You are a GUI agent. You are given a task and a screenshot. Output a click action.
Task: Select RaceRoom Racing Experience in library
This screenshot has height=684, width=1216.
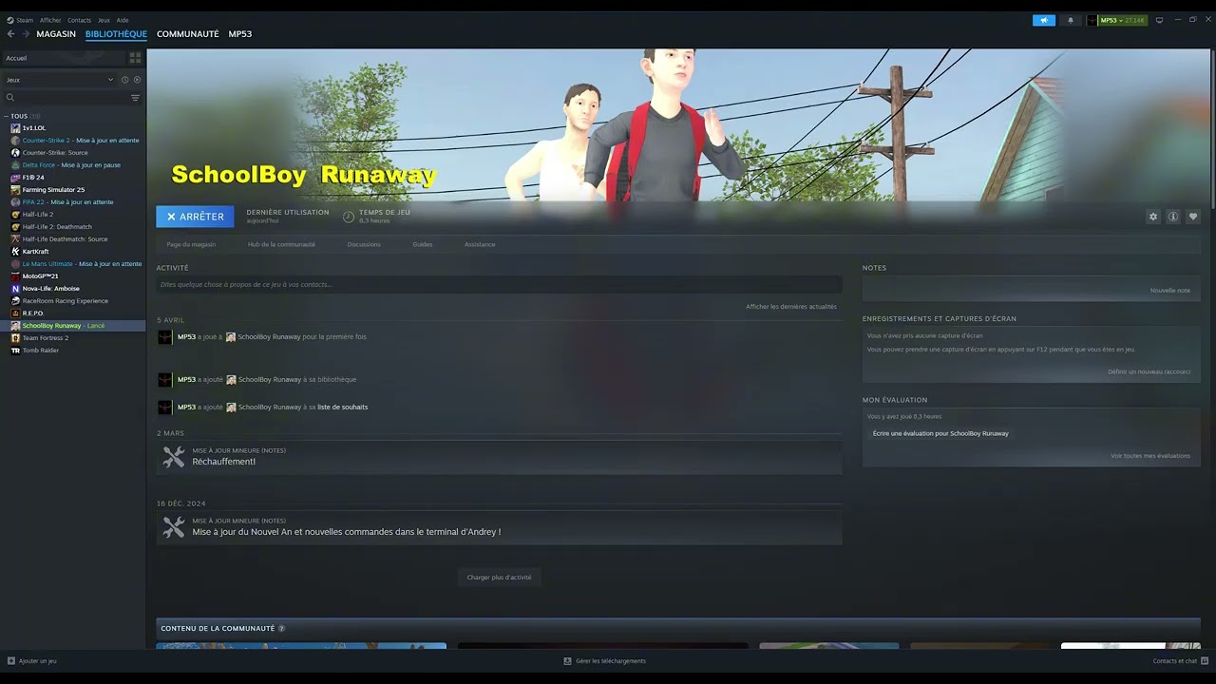pos(74,301)
